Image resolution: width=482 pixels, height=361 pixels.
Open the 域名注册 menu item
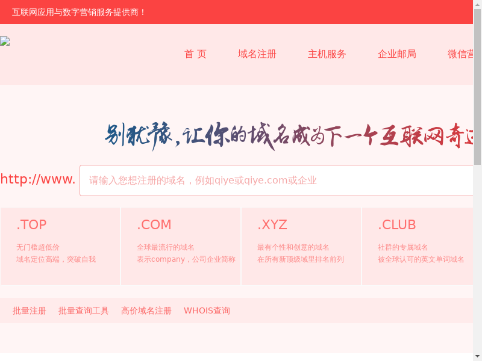point(257,54)
